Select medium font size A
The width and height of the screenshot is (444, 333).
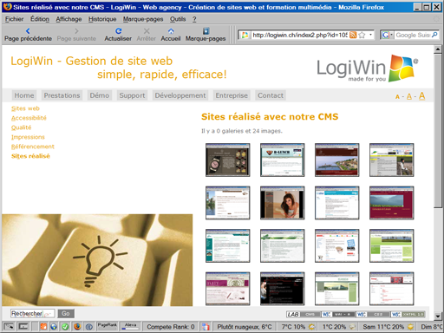point(409,96)
